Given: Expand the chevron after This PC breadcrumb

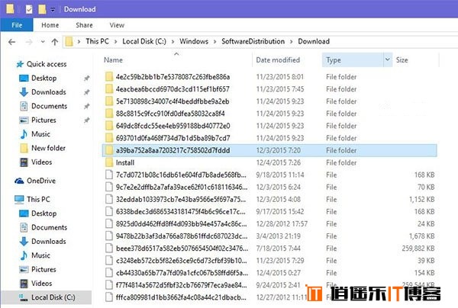Looking at the screenshot, I should click(116, 42).
